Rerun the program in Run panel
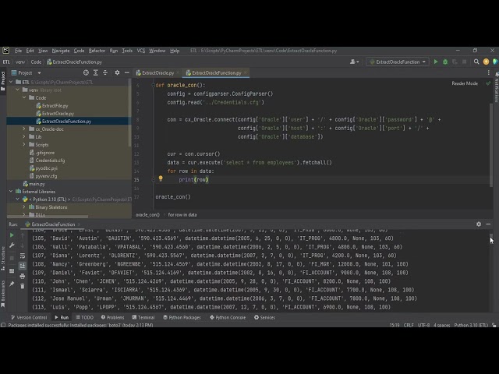499x374 pixels. [12, 235]
